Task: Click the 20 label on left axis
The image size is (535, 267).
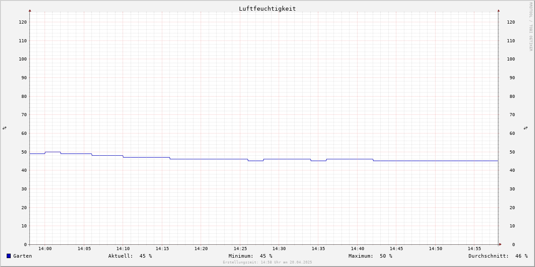Action: pos(24,208)
